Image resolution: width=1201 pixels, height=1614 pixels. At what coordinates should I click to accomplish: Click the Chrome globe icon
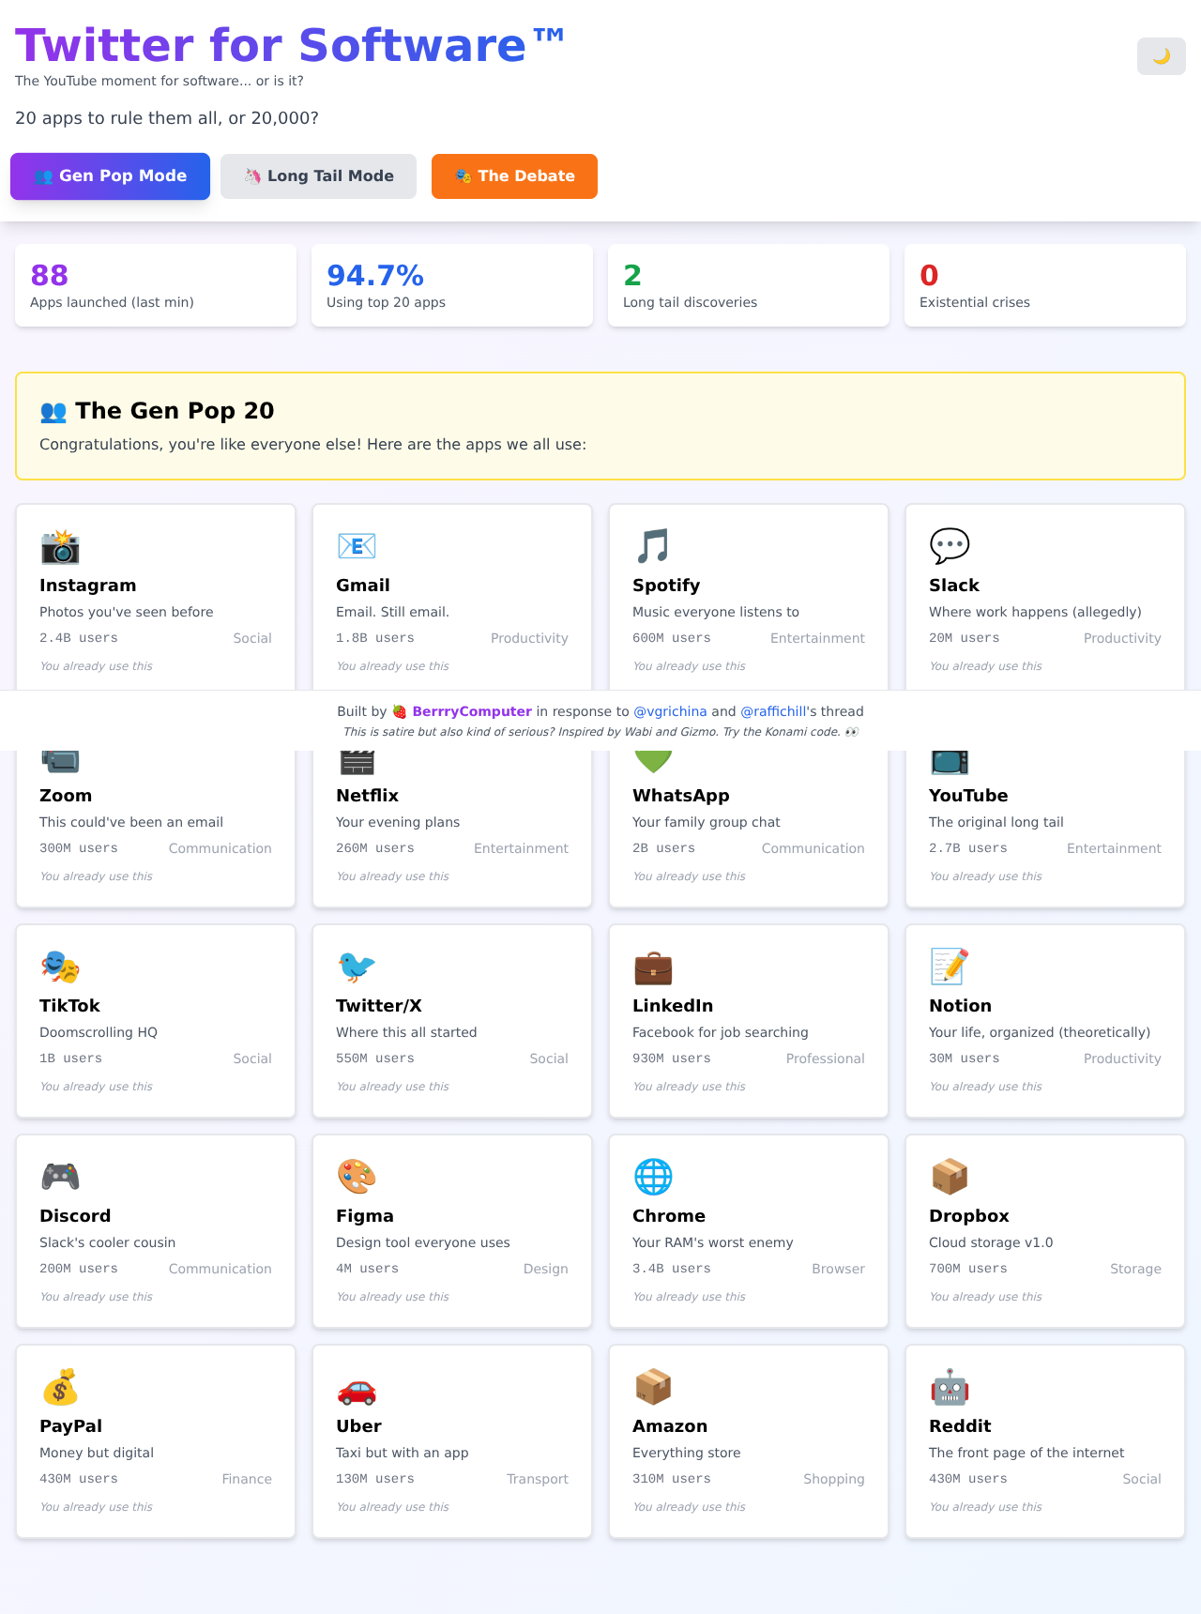(x=653, y=1176)
